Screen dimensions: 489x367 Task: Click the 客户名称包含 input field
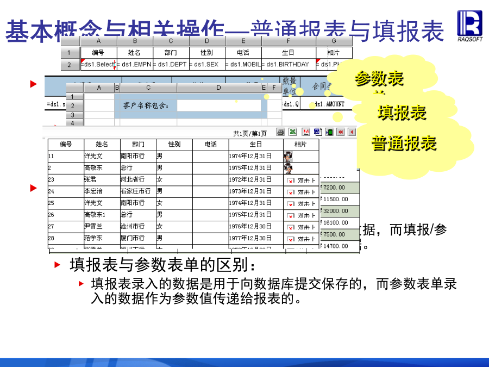(x=219, y=105)
